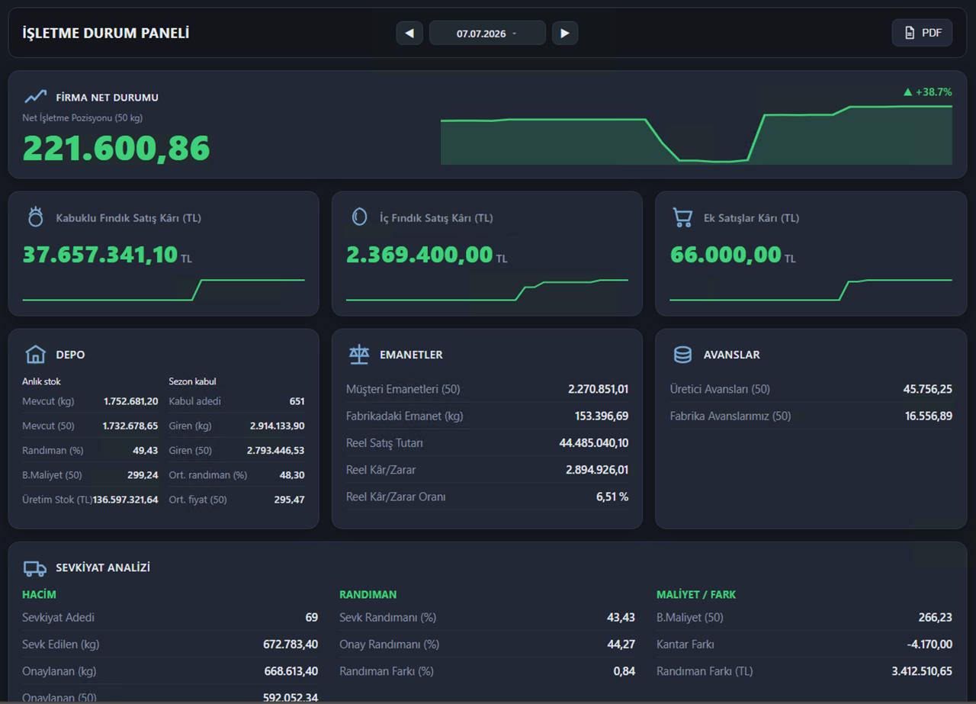Screen dimensions: 976x704
Task: Click the truck icon for Sevkiyat Analizi
Action: 35,567
